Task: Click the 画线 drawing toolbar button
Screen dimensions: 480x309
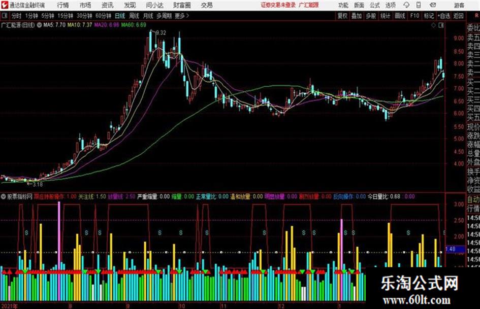Action: pos(400,16)
